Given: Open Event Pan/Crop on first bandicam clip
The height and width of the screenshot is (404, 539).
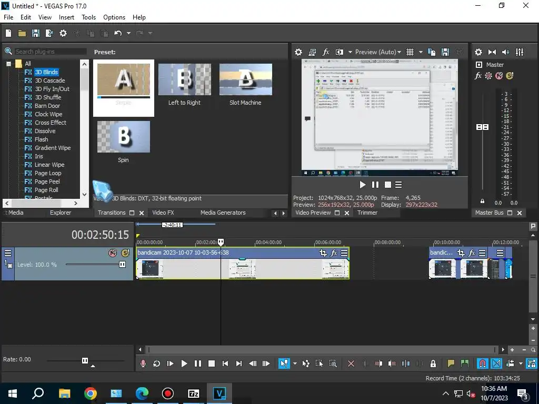Looking at the screenshot, I should point(323,253).
